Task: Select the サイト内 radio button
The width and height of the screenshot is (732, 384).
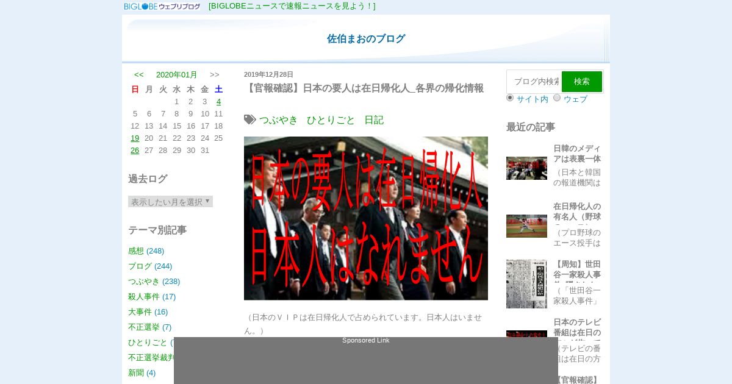Action: pos(510,98)
